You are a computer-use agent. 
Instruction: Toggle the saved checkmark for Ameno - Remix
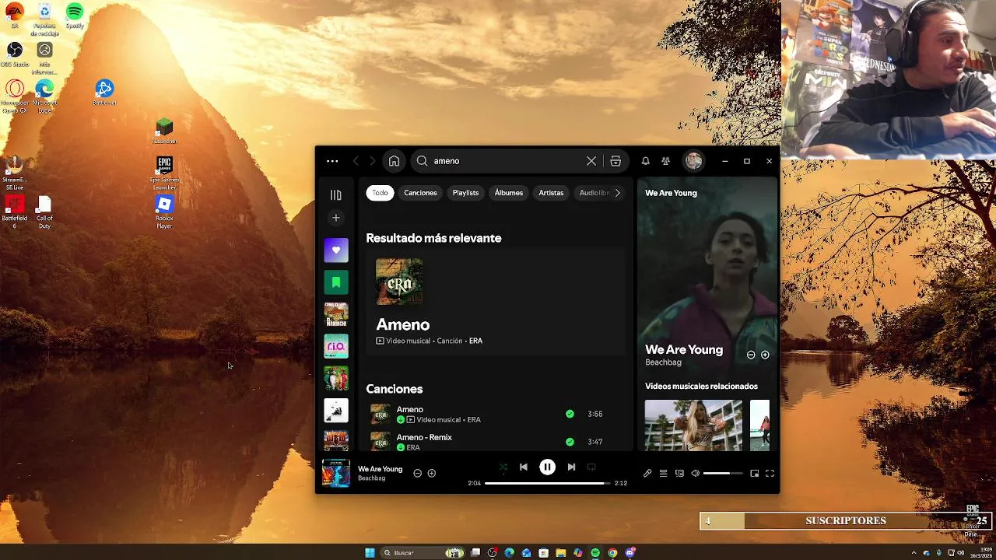(570, 442)
